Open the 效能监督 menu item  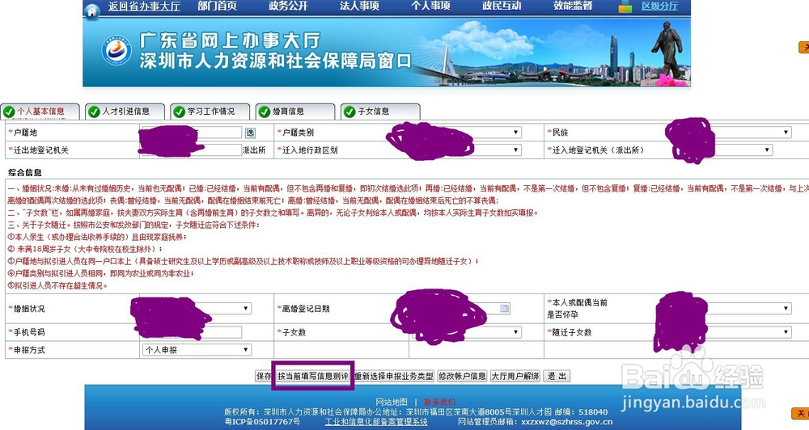tap(573, 6)
